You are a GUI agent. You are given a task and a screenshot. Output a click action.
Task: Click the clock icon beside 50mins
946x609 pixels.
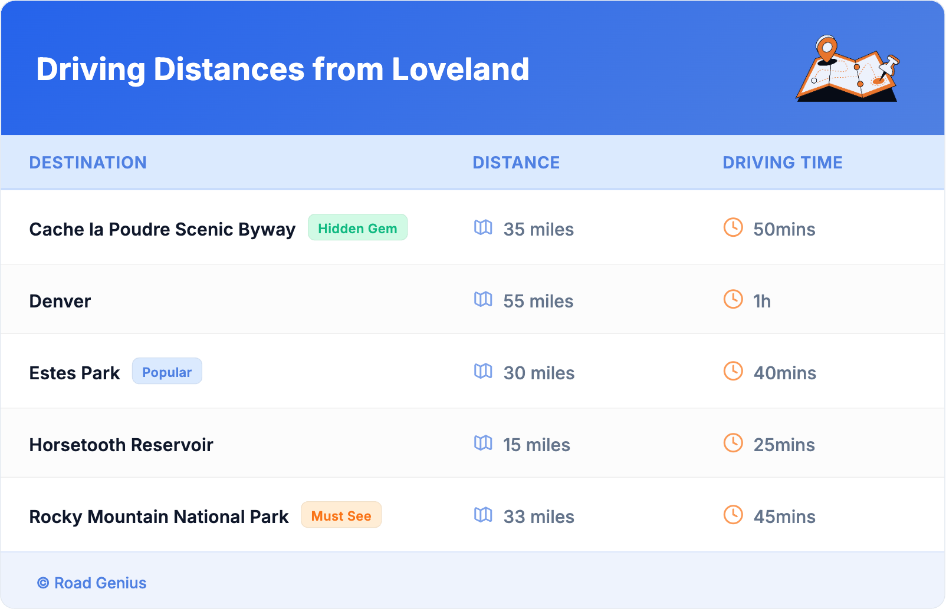[733, 228]
